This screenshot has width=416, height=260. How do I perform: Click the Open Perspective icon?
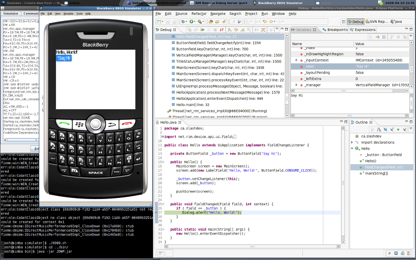[x=343, y=22]
